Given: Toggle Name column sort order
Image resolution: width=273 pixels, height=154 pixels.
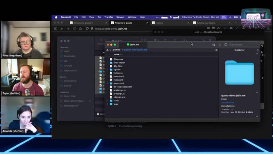Looking at the screenshot, I should [x=118, y=54].
